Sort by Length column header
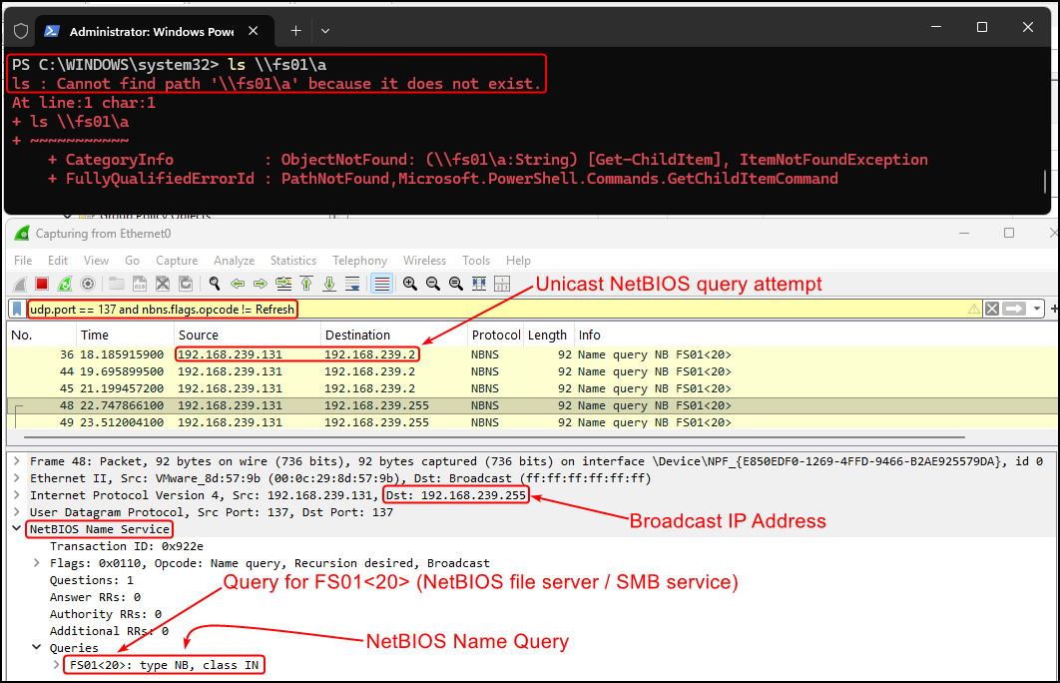Screen dimensions: 1060x683 click(x=548, y=335)
